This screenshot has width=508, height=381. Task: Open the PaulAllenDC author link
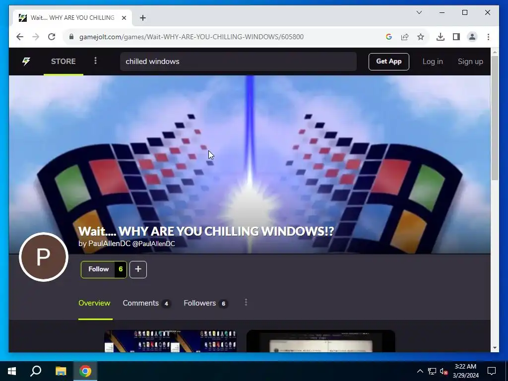click(127, 244)
